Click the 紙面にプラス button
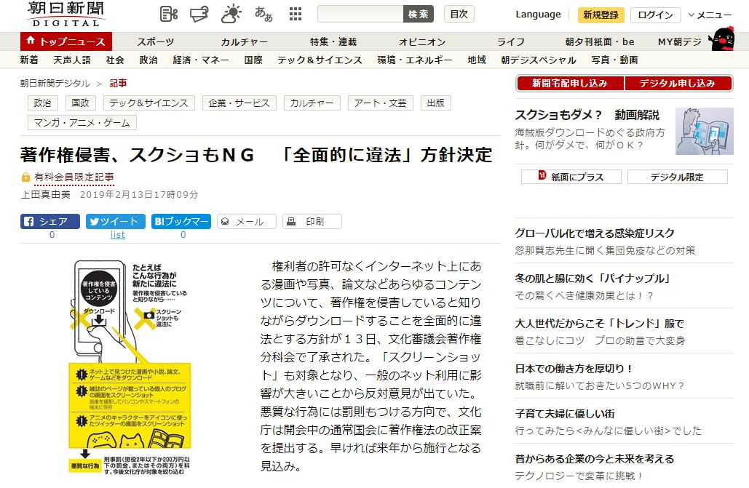Screen dimensions: 749x488 point(571,177)
